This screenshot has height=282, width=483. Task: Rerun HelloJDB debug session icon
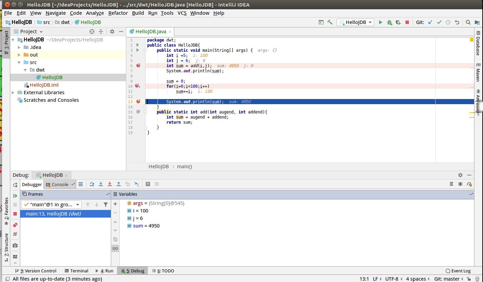tap(15, 185)
